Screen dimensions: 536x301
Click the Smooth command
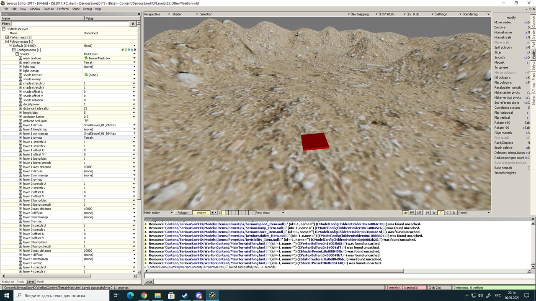(500, 57)
